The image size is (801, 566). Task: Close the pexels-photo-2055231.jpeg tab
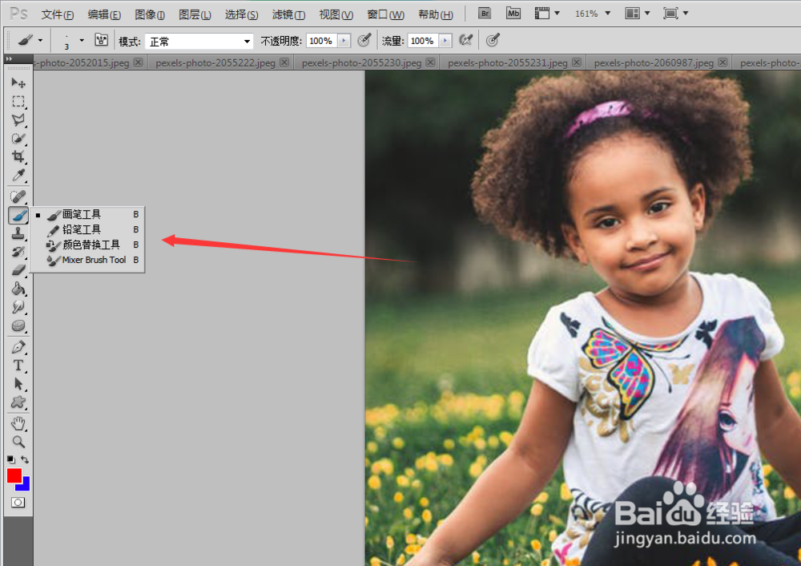[x=576, y=63]
